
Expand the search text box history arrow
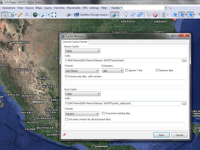[166, 8]
